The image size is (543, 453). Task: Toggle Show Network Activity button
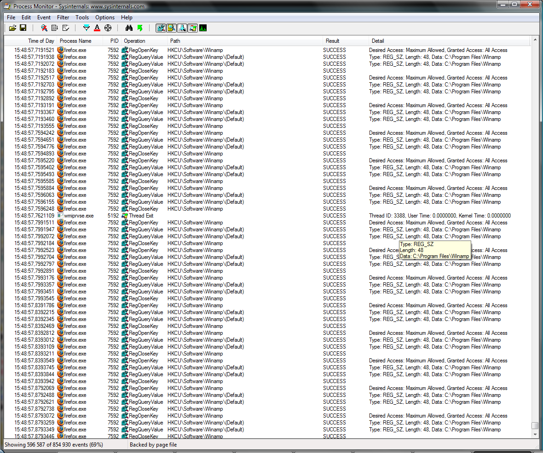tap(182, 28)
